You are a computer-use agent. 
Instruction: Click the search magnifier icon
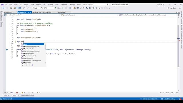(108, 5)
